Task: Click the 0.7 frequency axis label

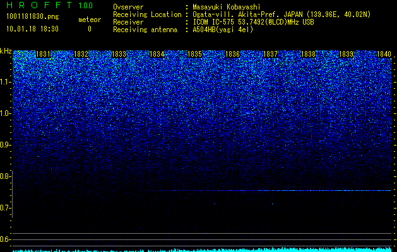Action: click(5, 208)
